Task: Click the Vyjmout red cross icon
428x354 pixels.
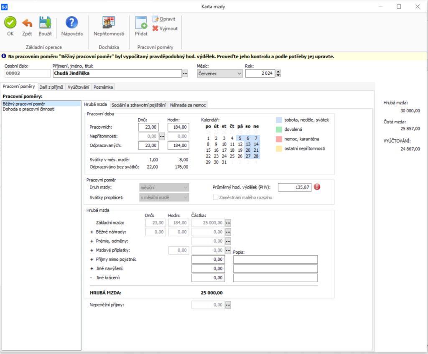Action: 155,28
